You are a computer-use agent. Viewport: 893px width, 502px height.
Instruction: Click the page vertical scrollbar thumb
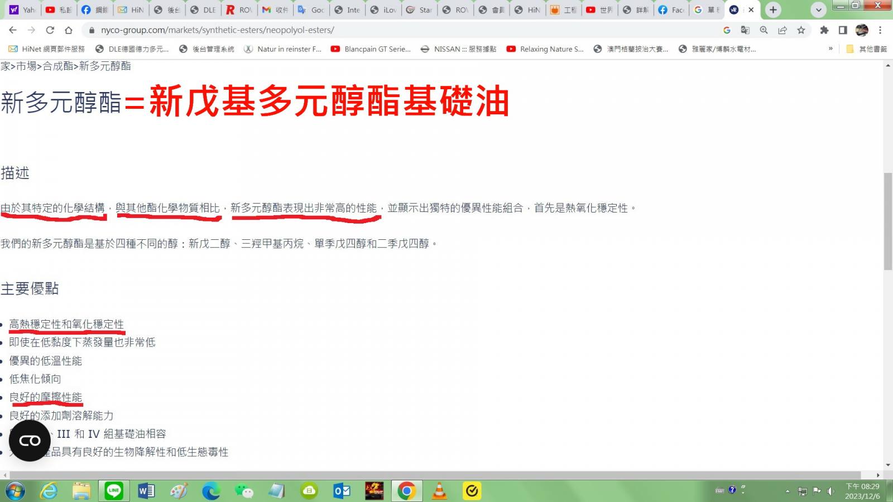click(888, 221)
